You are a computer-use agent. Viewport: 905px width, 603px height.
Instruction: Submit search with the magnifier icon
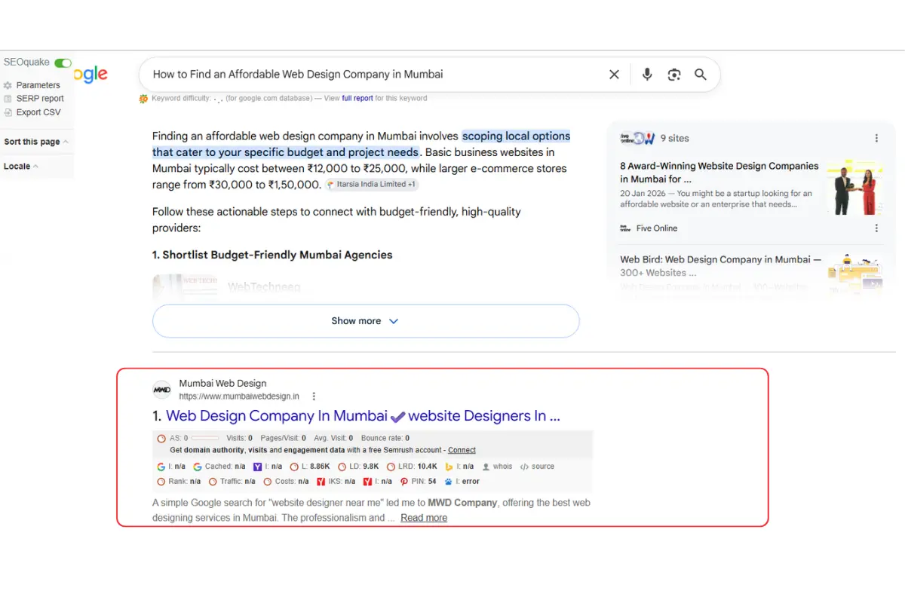coord(701,75)
